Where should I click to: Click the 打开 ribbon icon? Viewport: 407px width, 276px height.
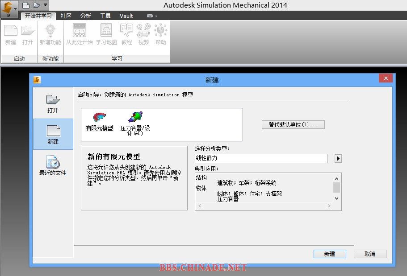coord(28,35)
